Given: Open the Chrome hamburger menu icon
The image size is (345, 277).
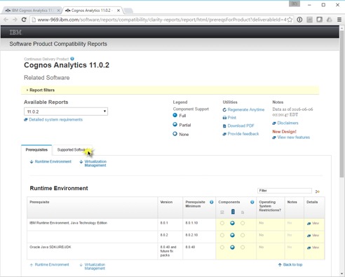Looking at the screenshot, I should (x=339, y=20).
